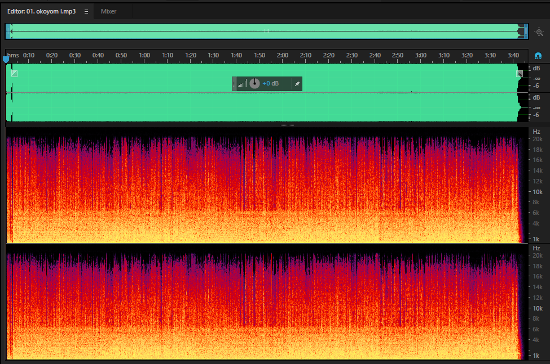Click the 2:00 mark on time ruler
Screen dimensions: 550x364
point(283,55)
